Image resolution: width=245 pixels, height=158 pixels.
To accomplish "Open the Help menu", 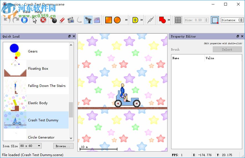I will pos(38,12).
